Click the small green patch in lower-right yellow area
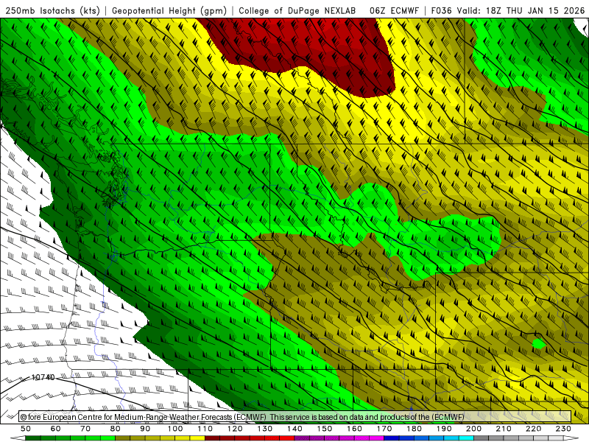 click(x=539, y=343)
